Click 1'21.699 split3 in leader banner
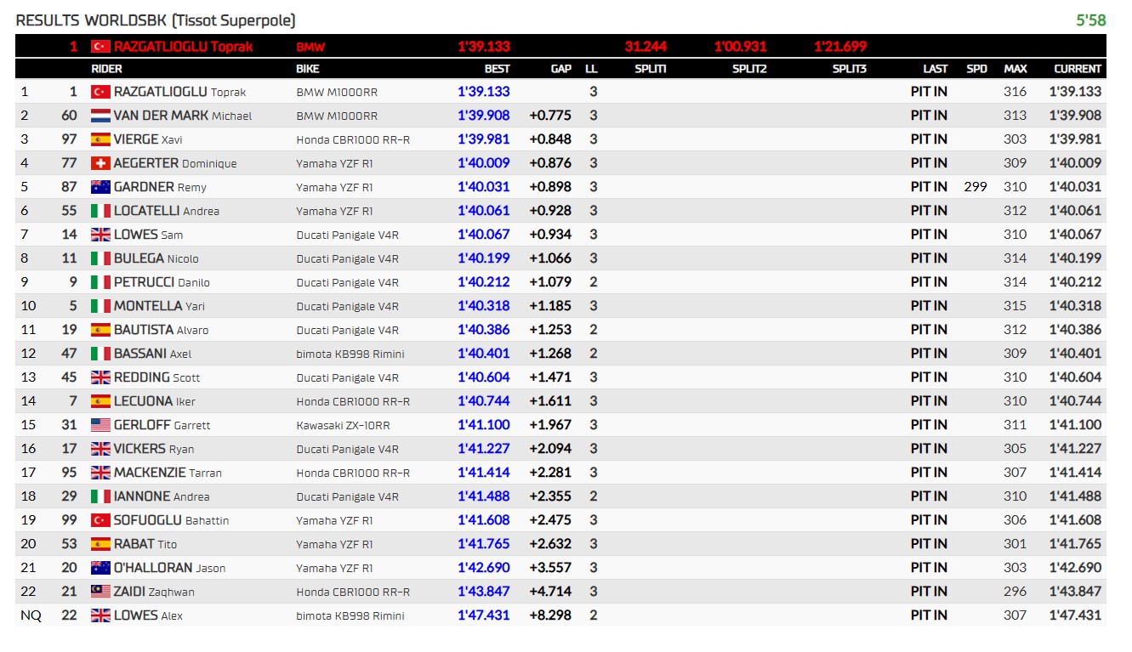Screen dimensions: 1132x652 [840, 47]
